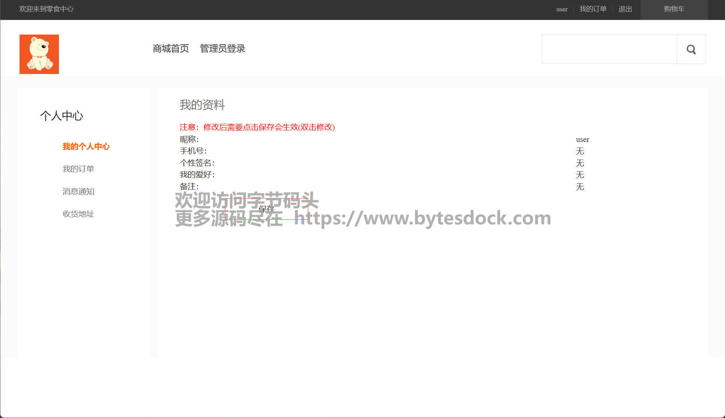Click the 备注 value 无

click(x=580, y=187)
